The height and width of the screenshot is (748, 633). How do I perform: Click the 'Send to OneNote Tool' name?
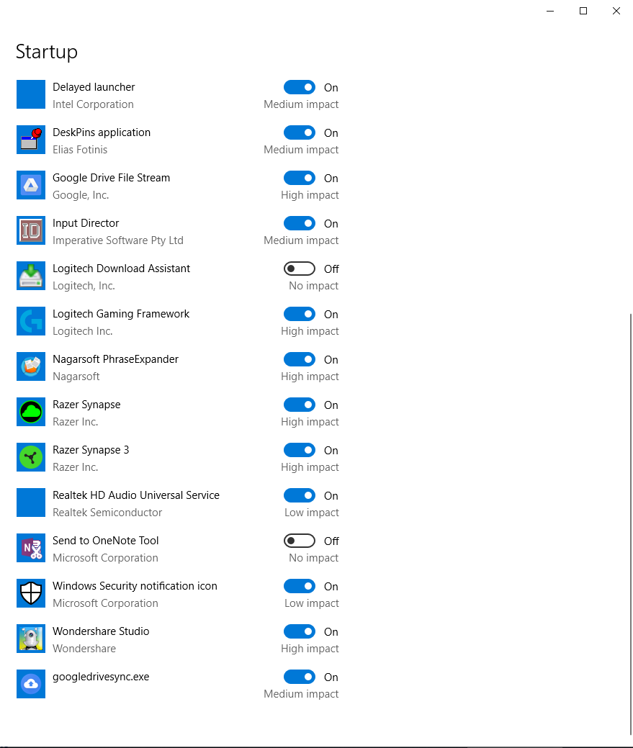[x=105, y=541]
